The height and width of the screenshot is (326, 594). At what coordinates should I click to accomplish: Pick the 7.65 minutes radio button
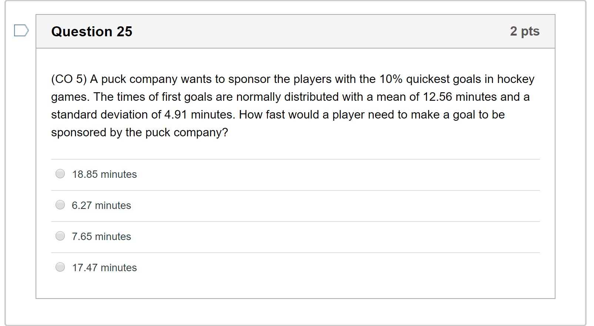pyautogui.click(x=60, y=236)
